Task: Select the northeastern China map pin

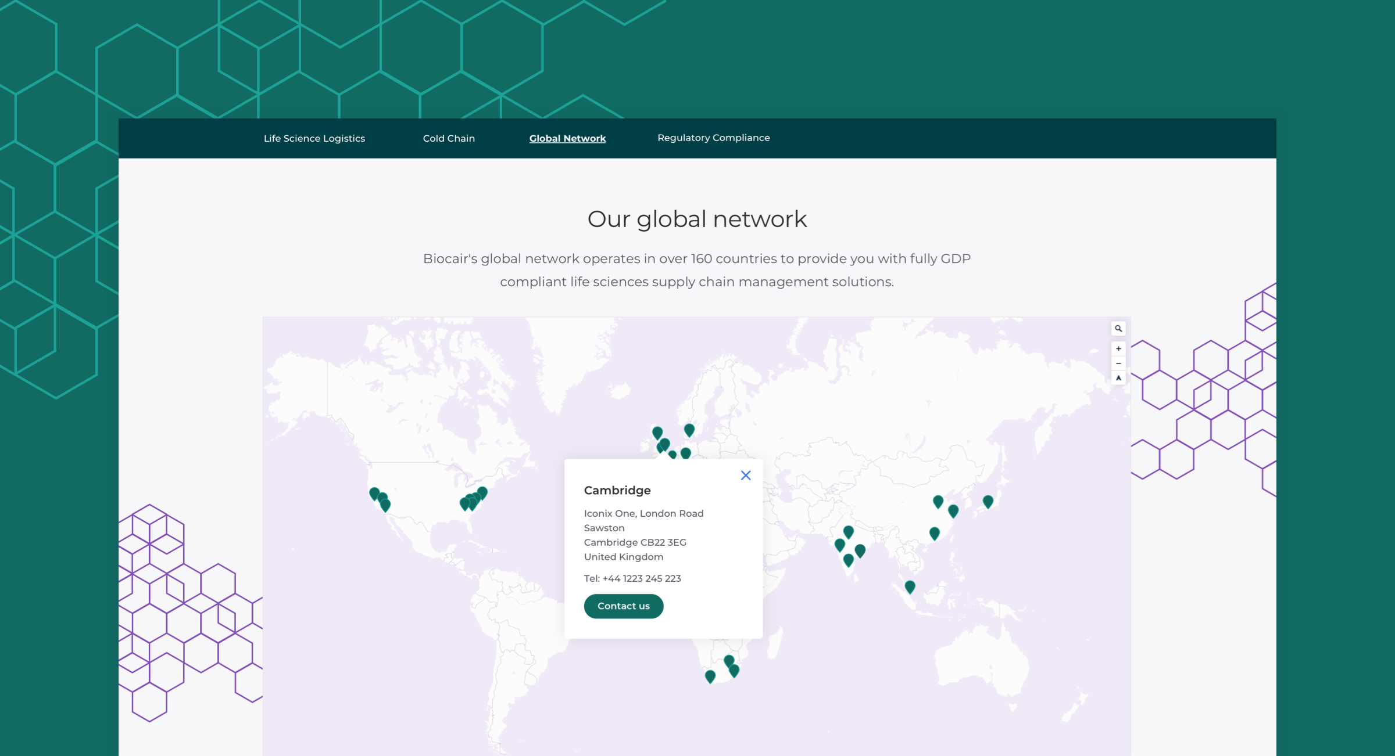Action: (938, 501)
